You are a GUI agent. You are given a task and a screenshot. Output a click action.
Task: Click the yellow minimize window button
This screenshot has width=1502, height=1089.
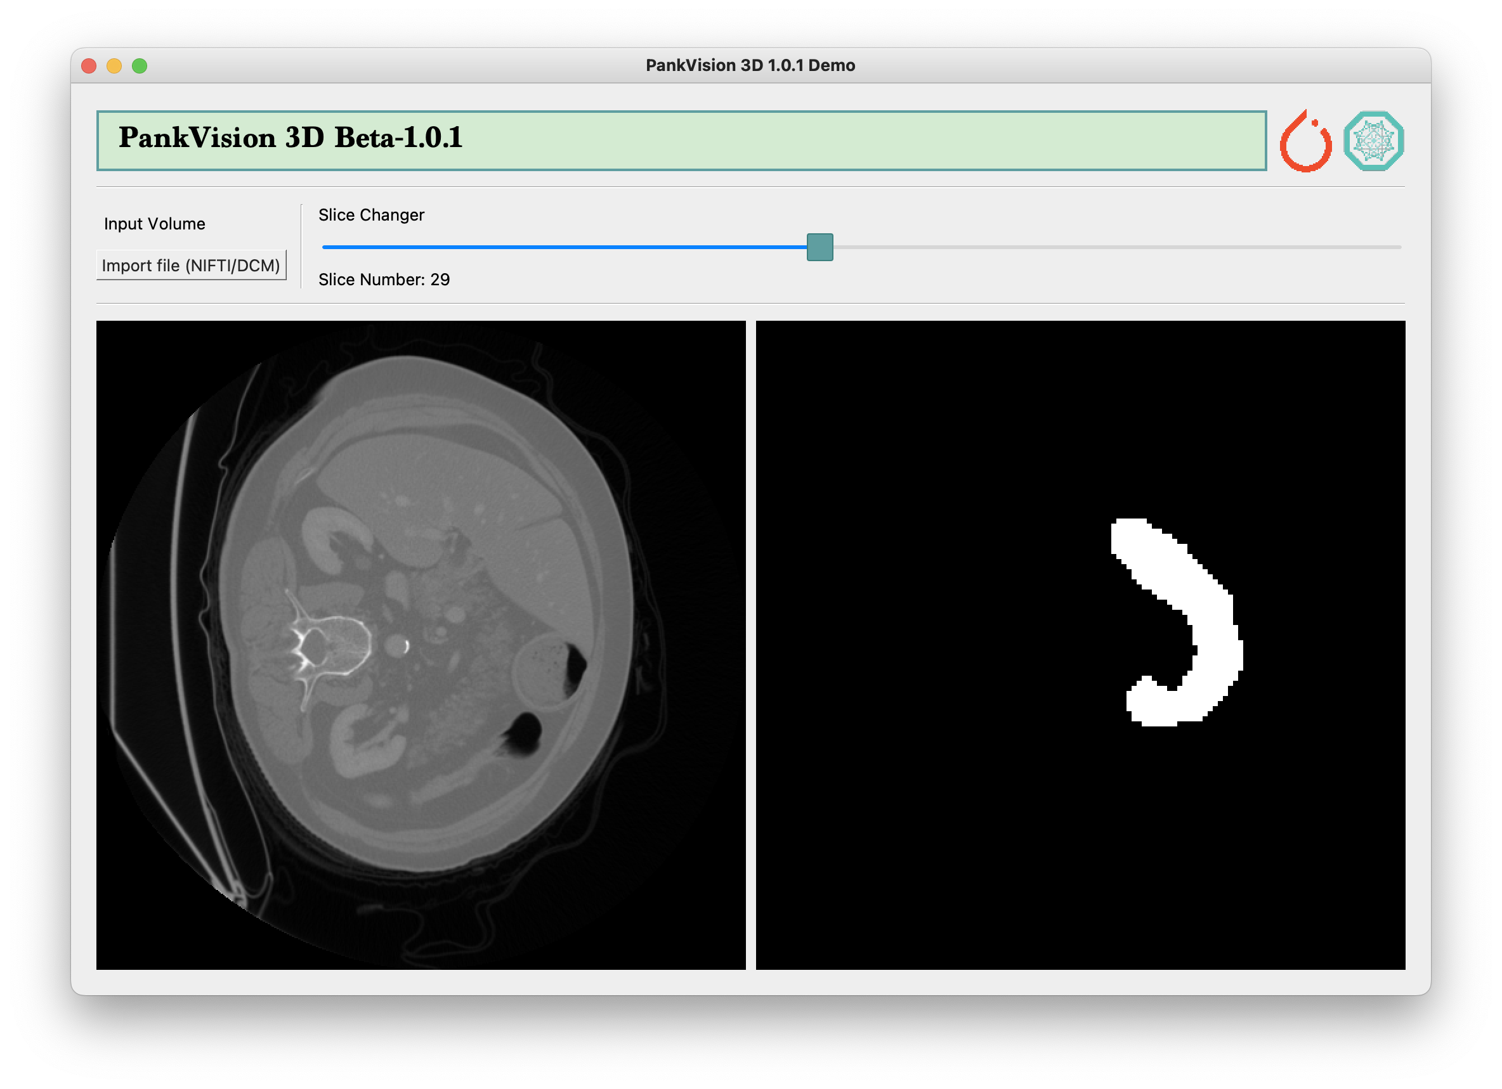tap(114, 65)
